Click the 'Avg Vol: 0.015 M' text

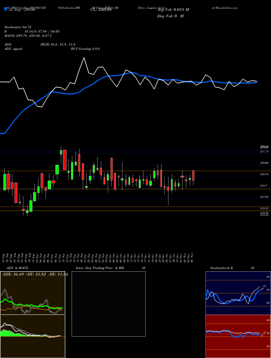point(173,10)
